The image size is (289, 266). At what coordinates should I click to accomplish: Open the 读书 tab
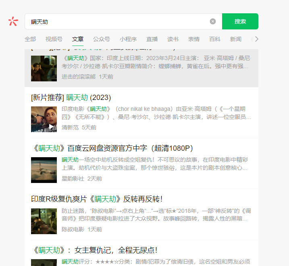point(173,39)
